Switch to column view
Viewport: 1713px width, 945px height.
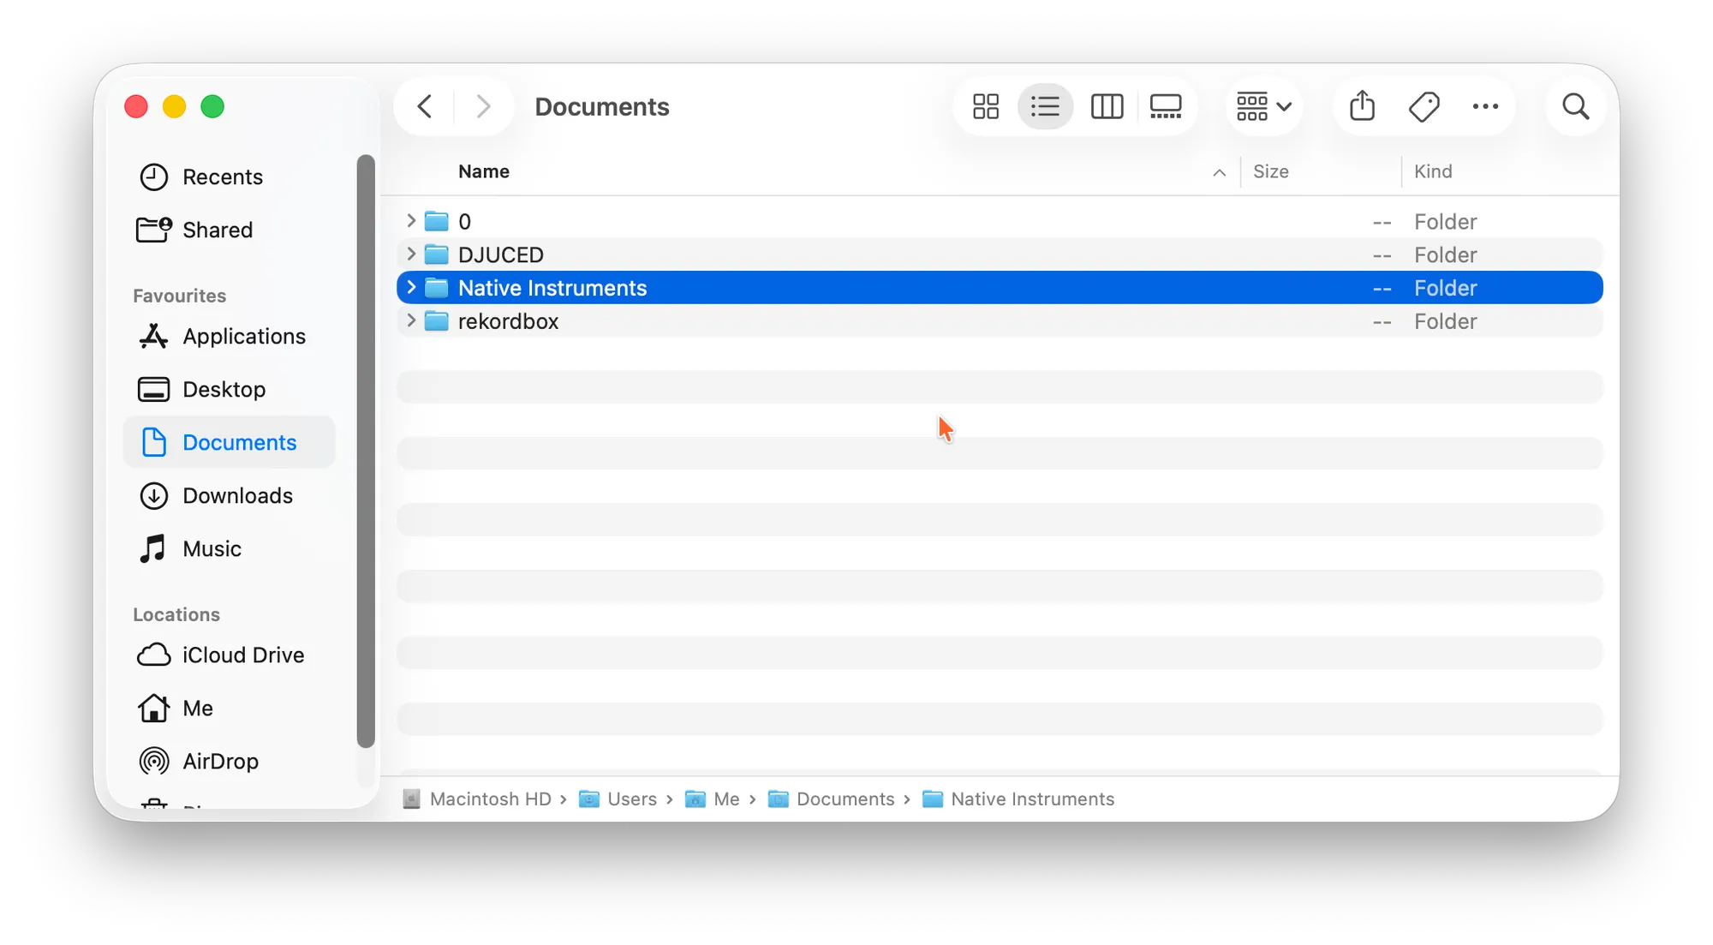[1107, 107]
